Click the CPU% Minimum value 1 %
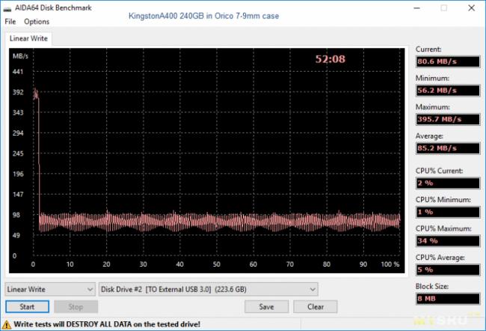Screen dimensions: 486x331 pyautogui.click(x=448, y=212)
